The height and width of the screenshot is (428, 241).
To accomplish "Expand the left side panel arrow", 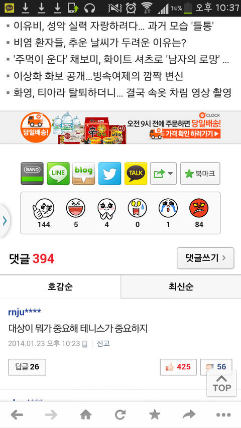I will pos(5,221).
